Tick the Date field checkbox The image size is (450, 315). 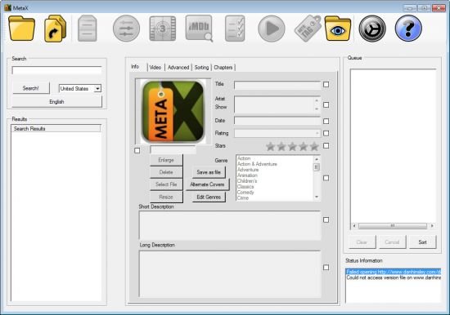(326, 121)
